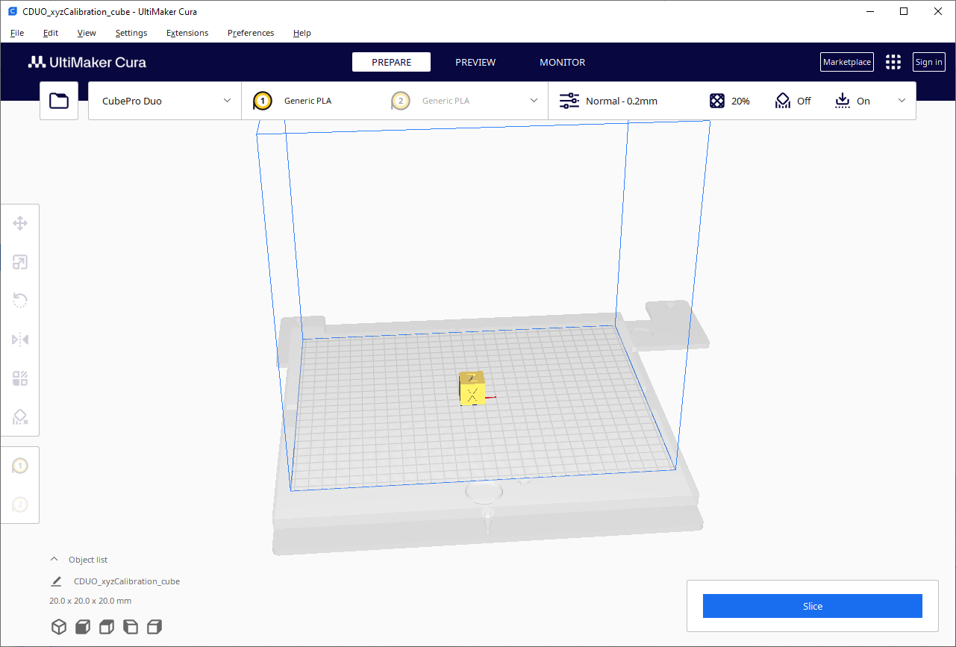Open the View menu
The image size is (956, 647).
(x=87, y=33)
